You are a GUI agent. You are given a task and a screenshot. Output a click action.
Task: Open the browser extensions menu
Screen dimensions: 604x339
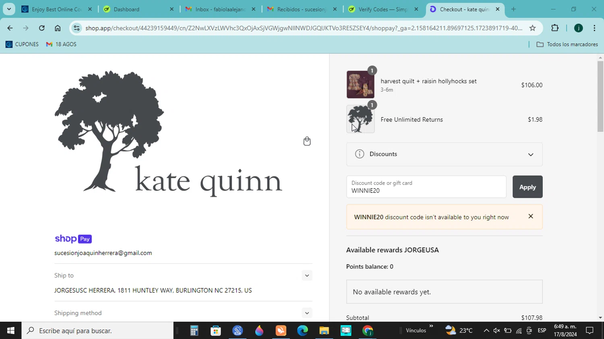pyautogui.click(x=555, y=28)
